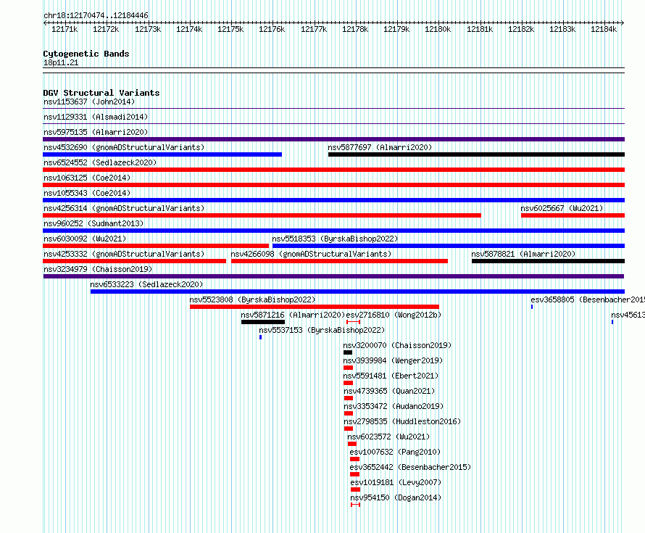Click the small black nsv3200070 bar
Image resolution: width=645 pixels, height=533 pixels.
348,352
